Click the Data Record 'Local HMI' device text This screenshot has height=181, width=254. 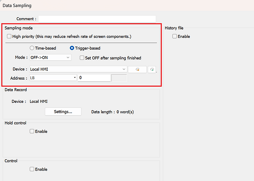coord(39,101)
